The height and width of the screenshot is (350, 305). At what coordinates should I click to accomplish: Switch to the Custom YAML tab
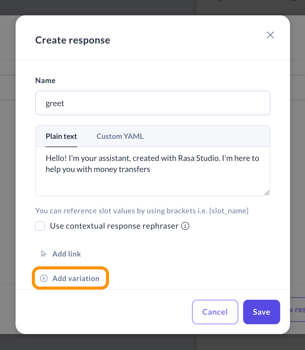(x=120, y=136)
